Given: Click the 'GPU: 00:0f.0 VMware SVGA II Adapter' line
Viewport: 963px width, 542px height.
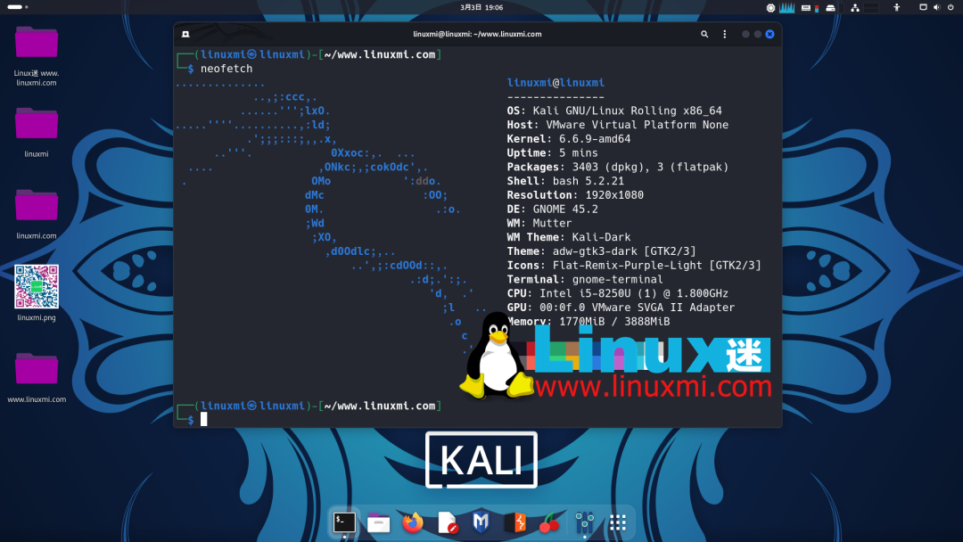Looking at the screenshot, I should [621, 308].
